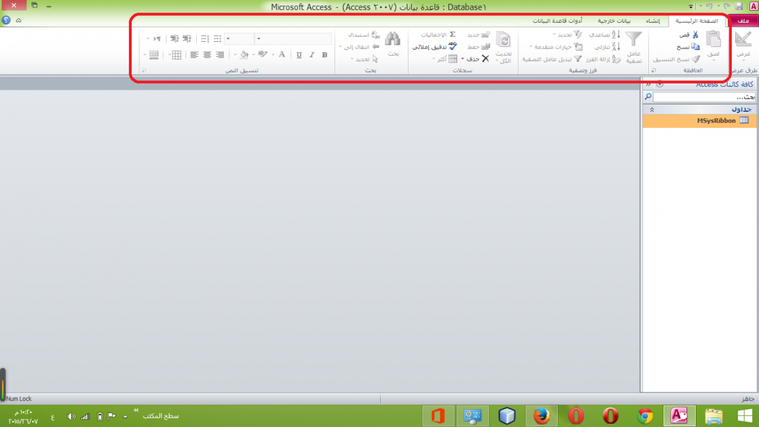Click the Paste (لصق) clipboard icon
This screenshot has height=427, width=759.
[x=713, y=39]
